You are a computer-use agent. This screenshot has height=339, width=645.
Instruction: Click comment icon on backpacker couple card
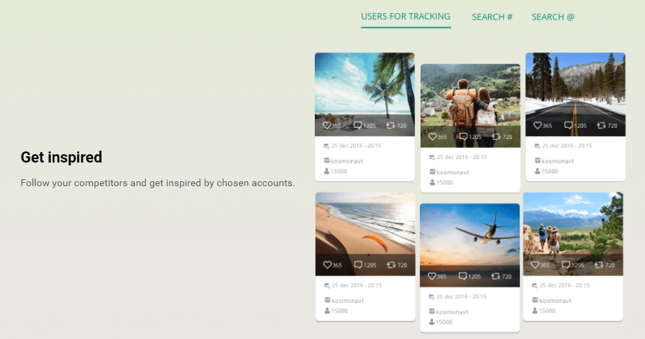pyautogui.click(x=463, y=136)
